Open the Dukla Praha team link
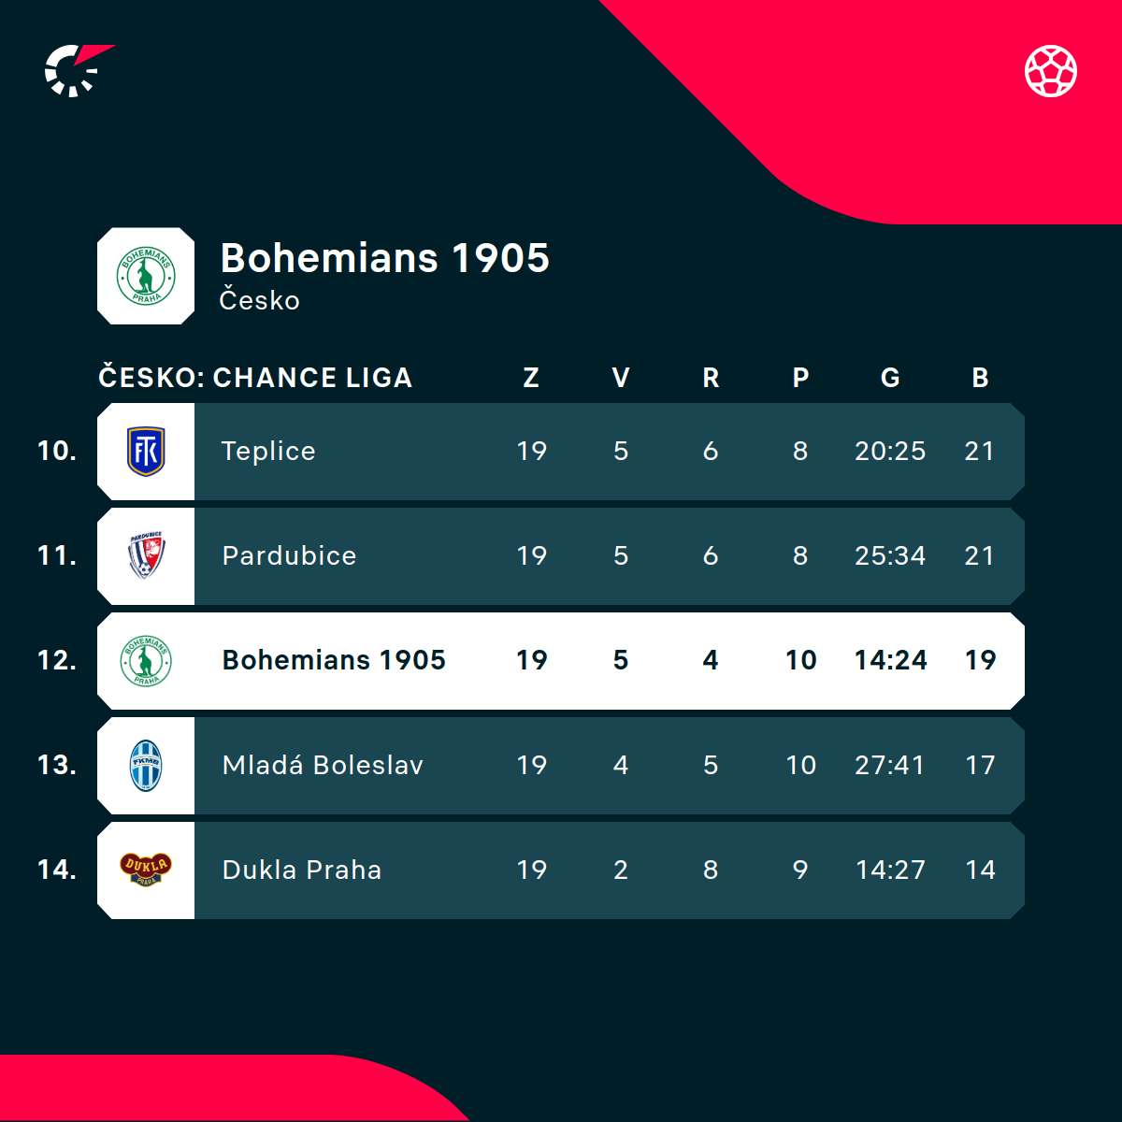The height and width of the screenshot is (1122, 1122). (302, 870)
